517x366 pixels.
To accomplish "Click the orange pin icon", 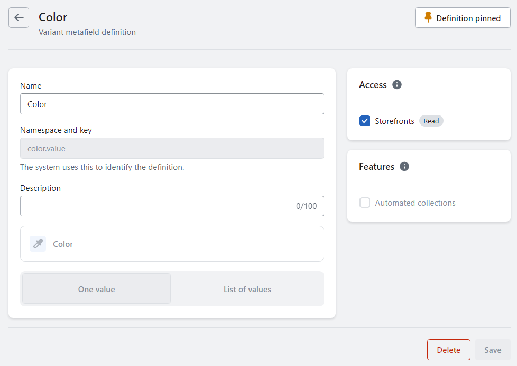I will tap(428, 18).
